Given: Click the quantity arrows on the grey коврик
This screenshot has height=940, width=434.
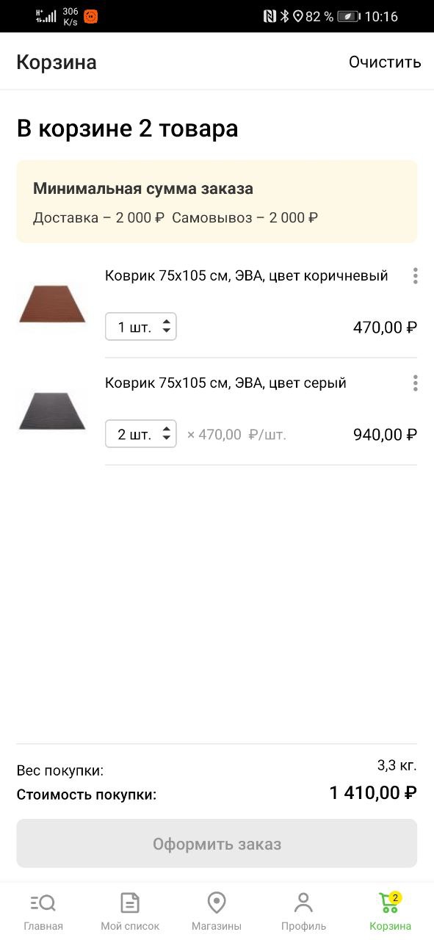Looking at the screenshot, I should (167, 434).
